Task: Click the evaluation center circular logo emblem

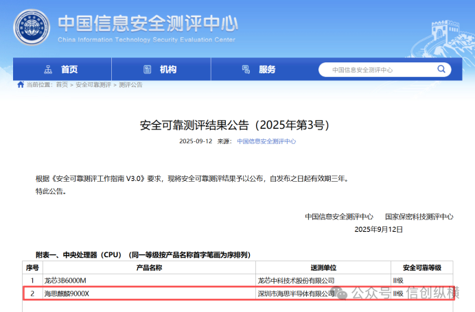Action: tap(32, 27)
